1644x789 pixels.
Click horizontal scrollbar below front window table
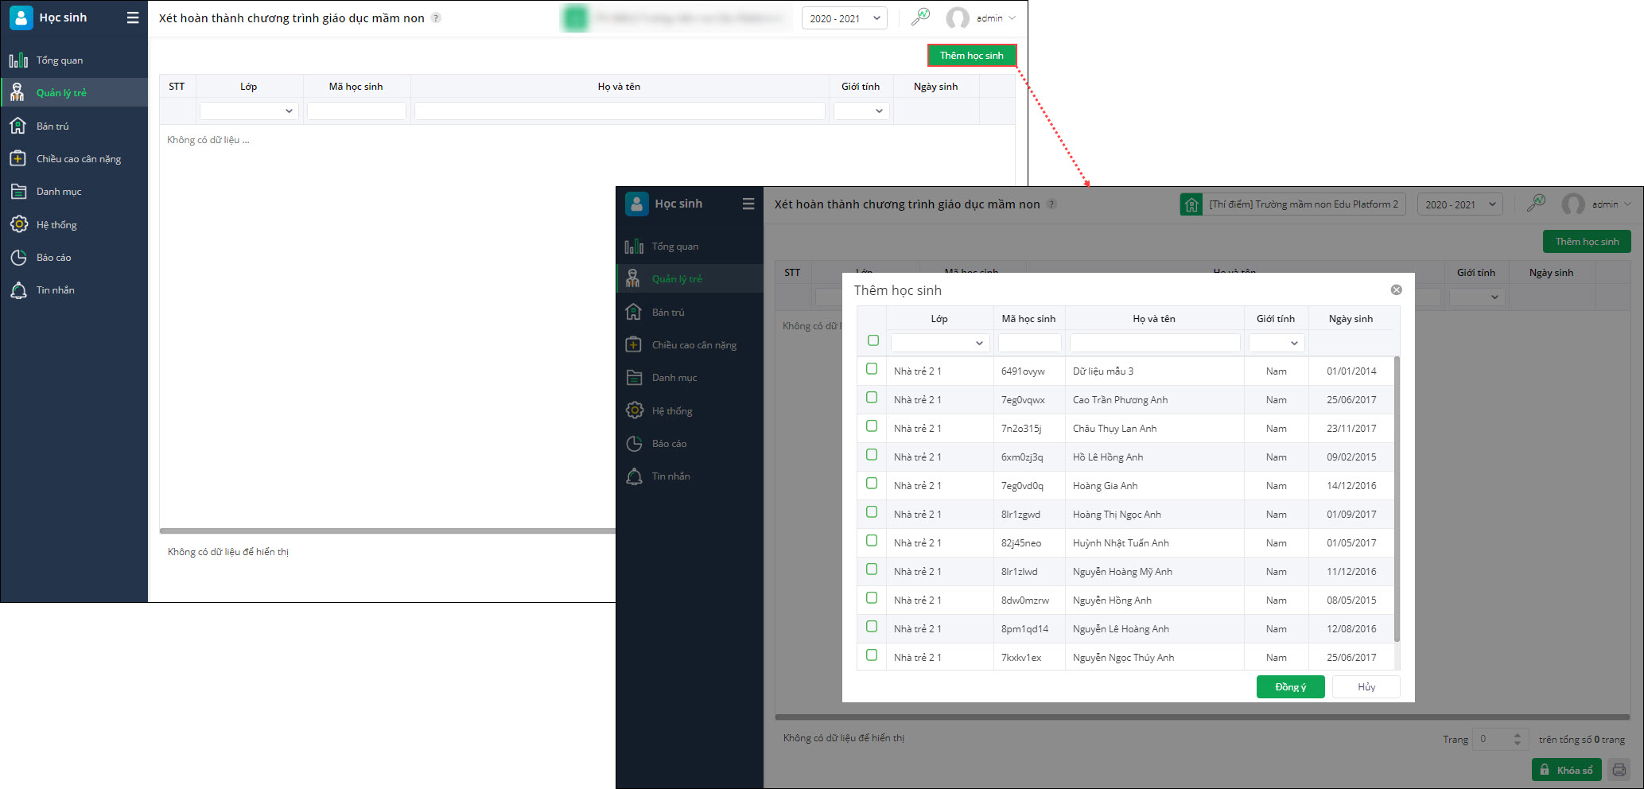click(1203, 717)
